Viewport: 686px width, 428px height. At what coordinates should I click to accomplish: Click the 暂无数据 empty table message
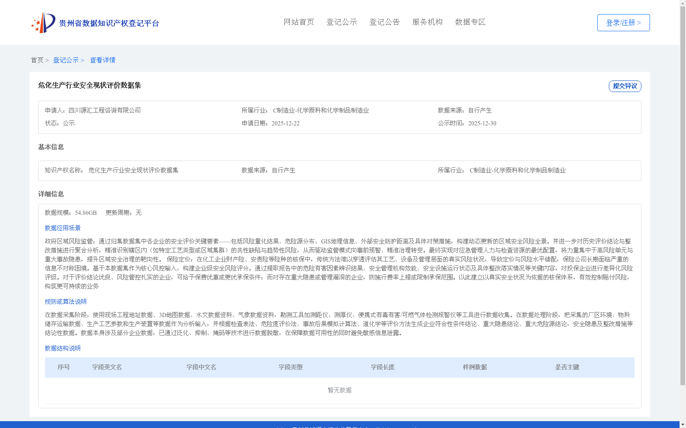point(340,390)
